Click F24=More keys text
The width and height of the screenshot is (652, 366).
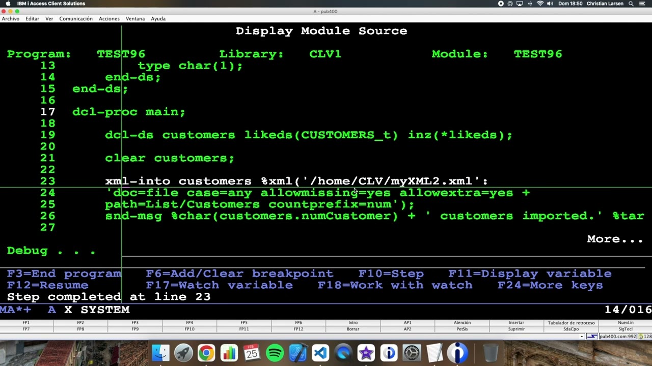550,285
